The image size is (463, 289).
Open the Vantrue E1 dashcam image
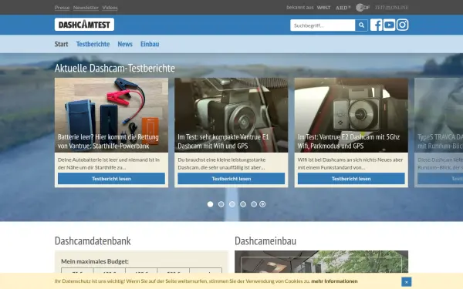(231, 115)
